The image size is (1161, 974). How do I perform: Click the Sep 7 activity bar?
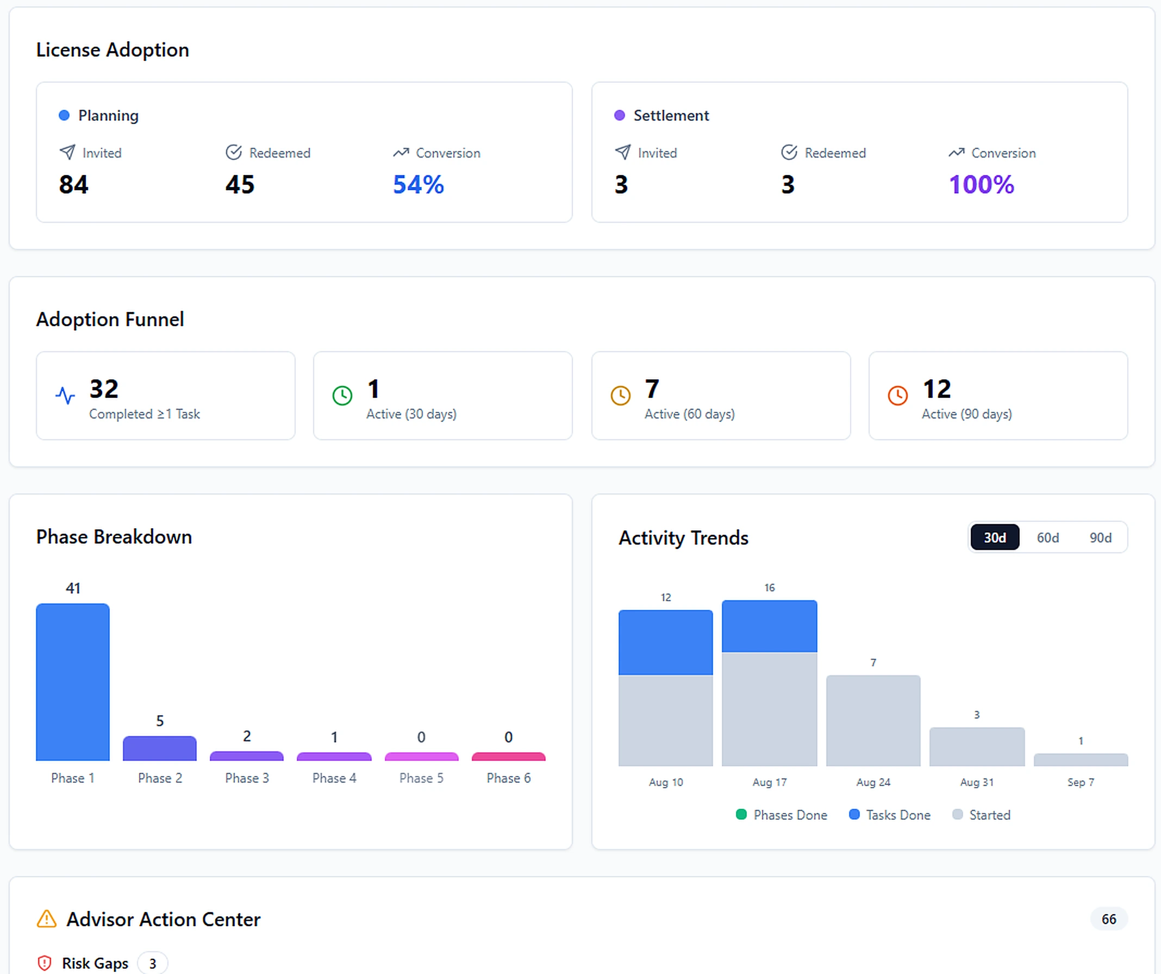(1080, 759)
